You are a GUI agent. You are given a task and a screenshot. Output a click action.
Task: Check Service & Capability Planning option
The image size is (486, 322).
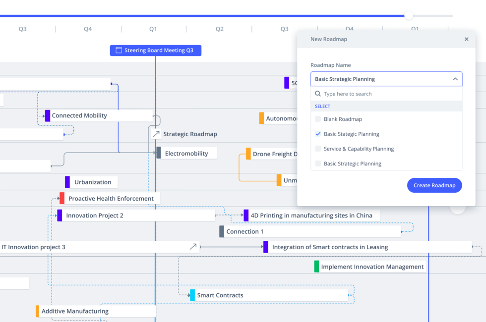pos(318,149)
